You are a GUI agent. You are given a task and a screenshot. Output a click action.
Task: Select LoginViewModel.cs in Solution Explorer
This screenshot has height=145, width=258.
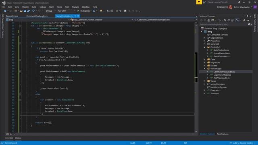pos(222,75)
